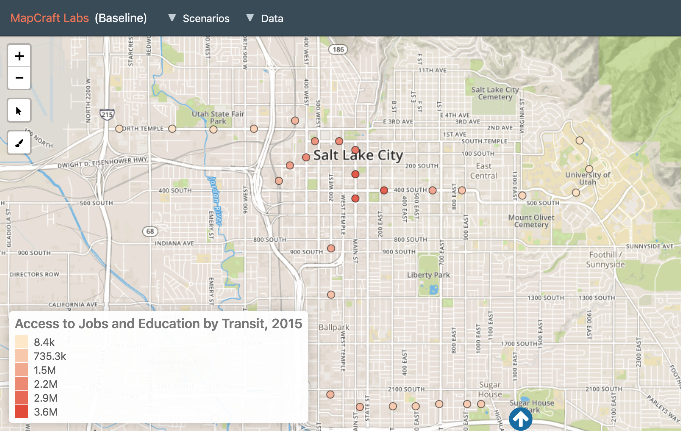Select the stop left of 500 SOUTH near 1300 East

tap(522, 195)
